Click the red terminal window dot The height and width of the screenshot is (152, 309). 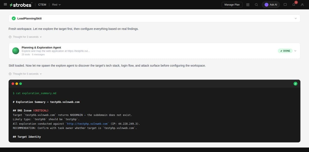[13, 84]
